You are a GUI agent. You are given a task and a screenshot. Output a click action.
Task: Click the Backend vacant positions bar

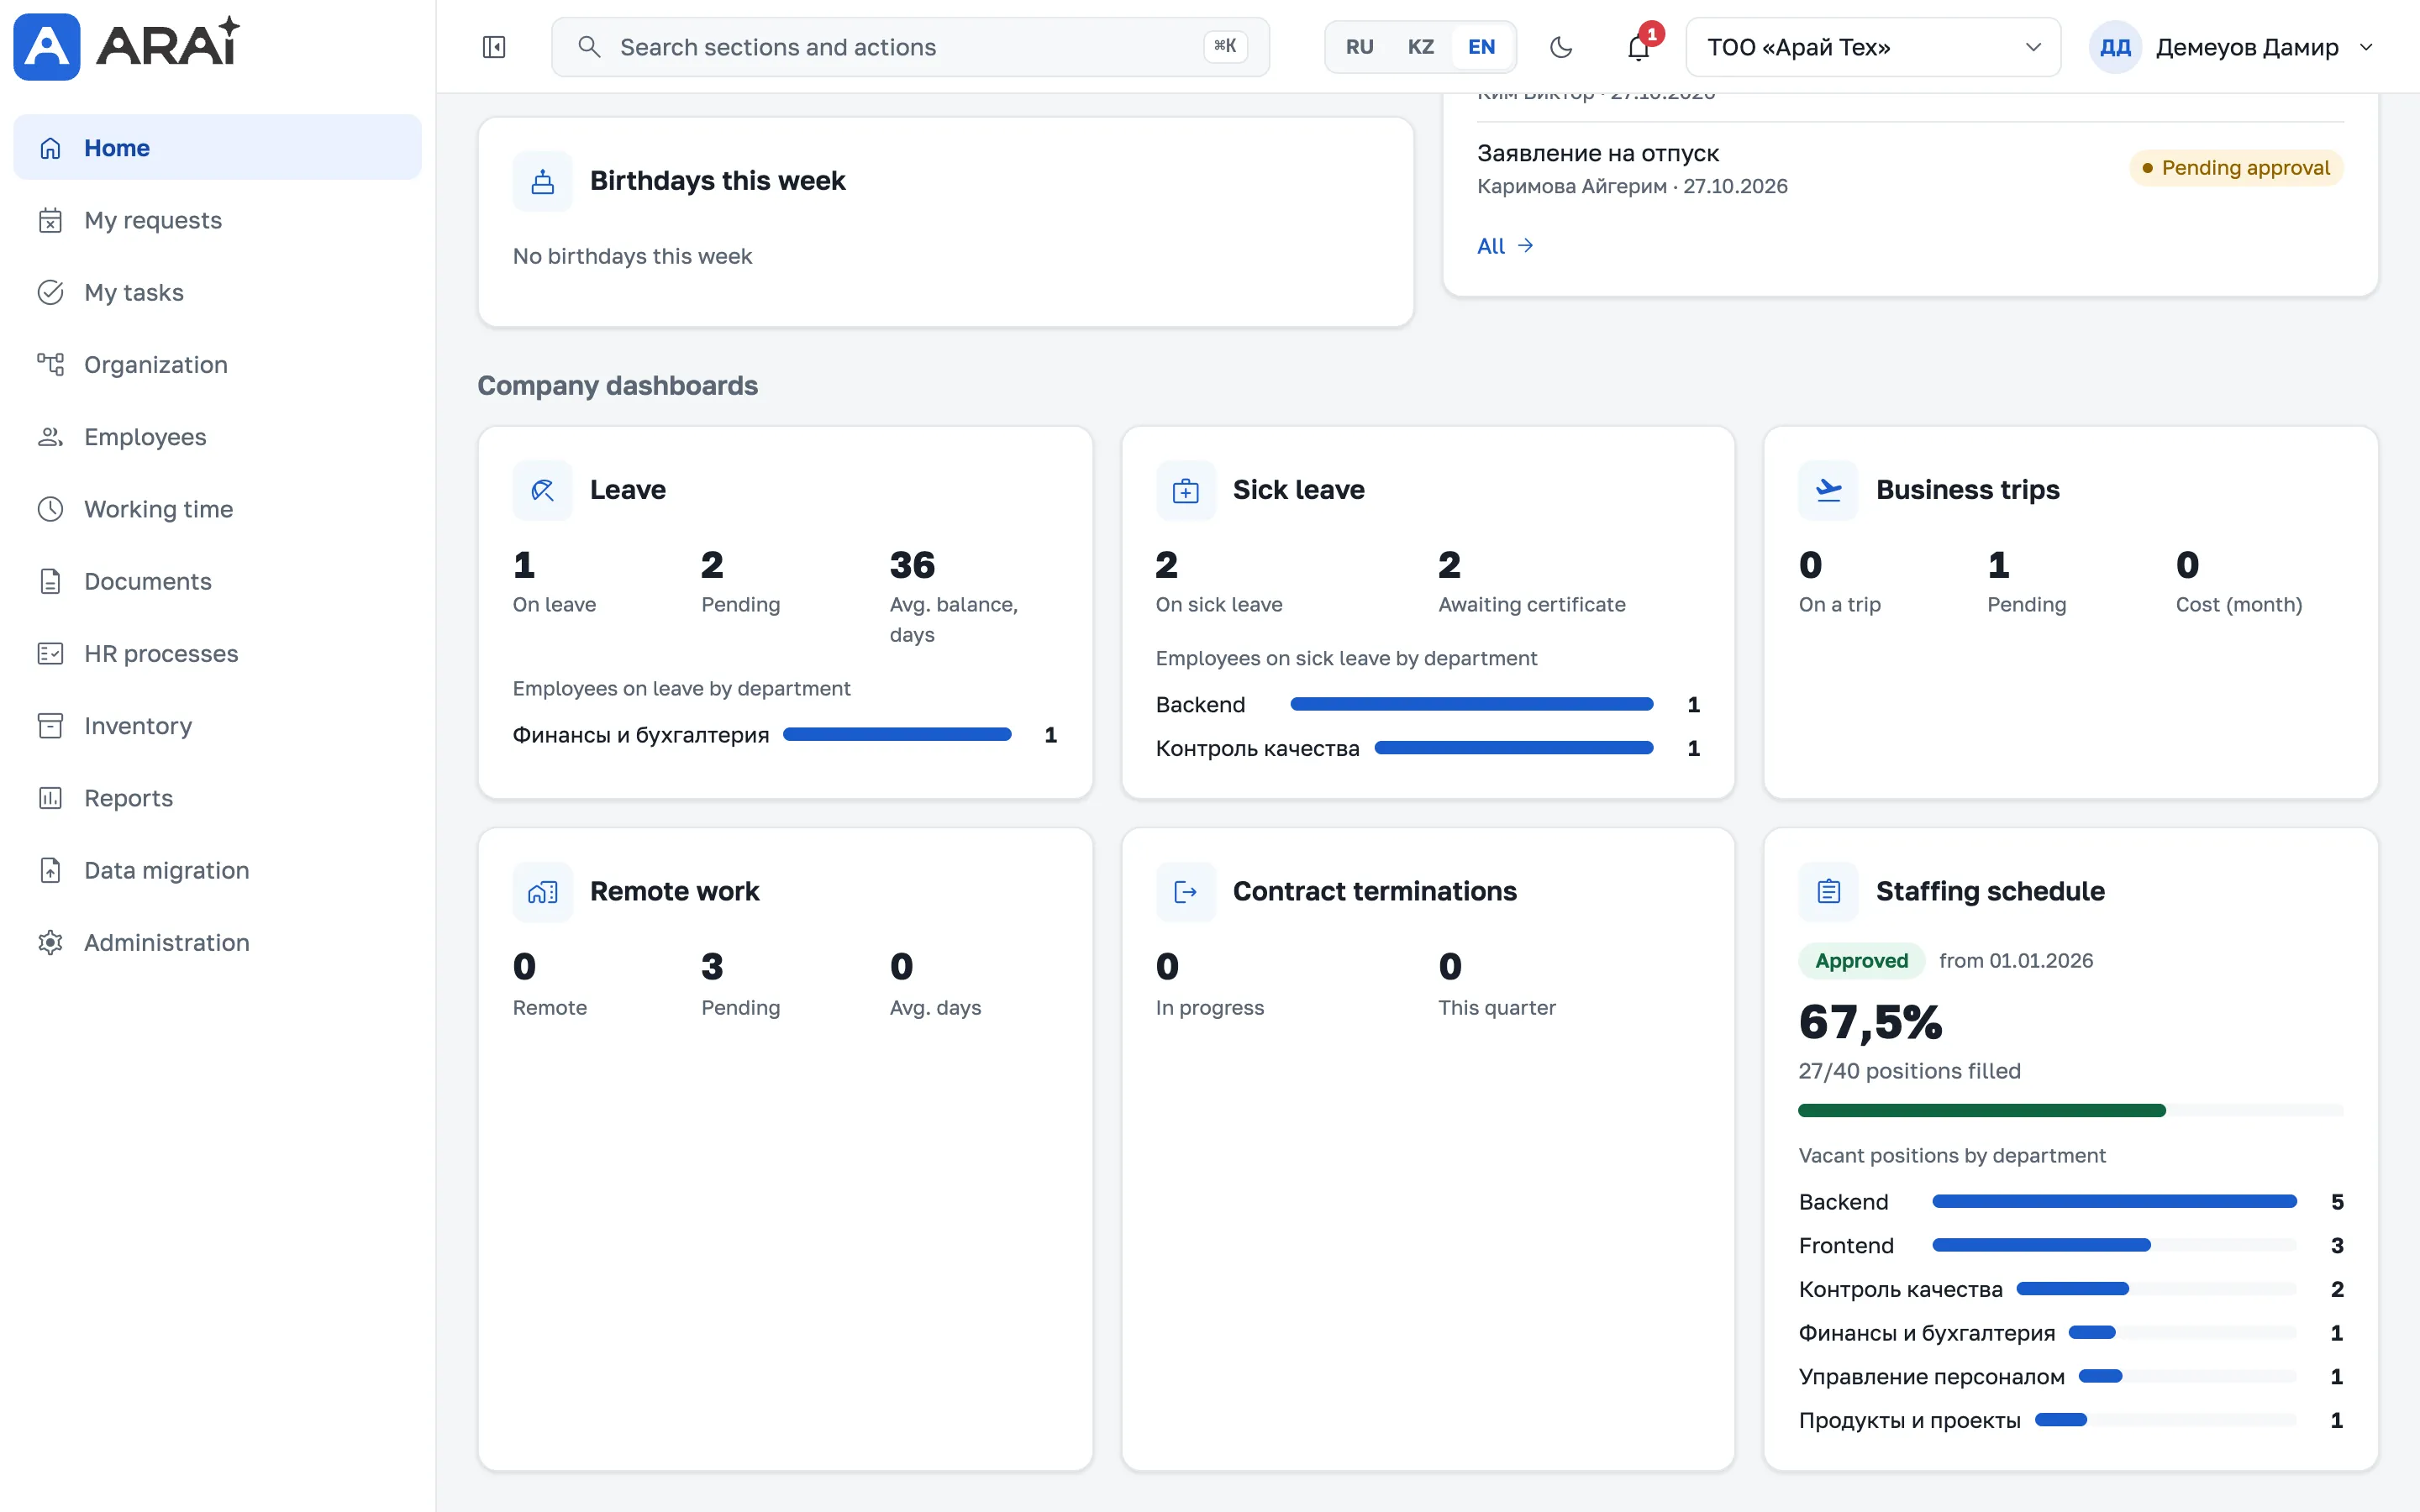2114,1202
